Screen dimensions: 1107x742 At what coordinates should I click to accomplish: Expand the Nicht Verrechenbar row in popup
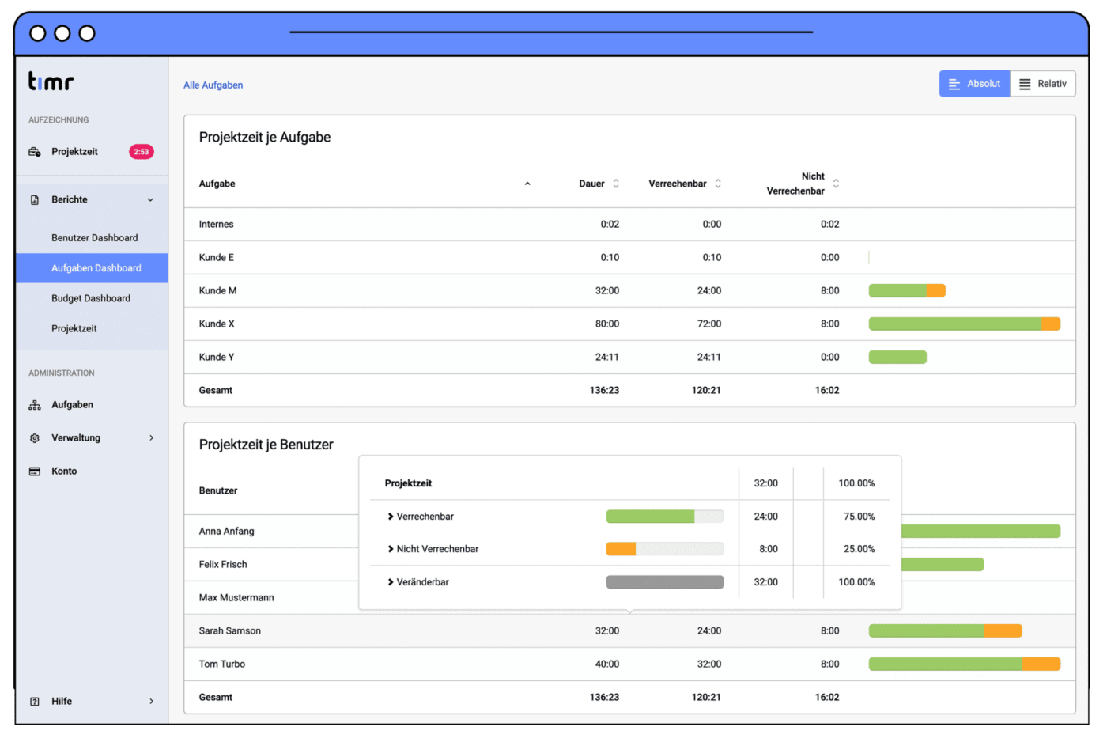tap(391, 549)
